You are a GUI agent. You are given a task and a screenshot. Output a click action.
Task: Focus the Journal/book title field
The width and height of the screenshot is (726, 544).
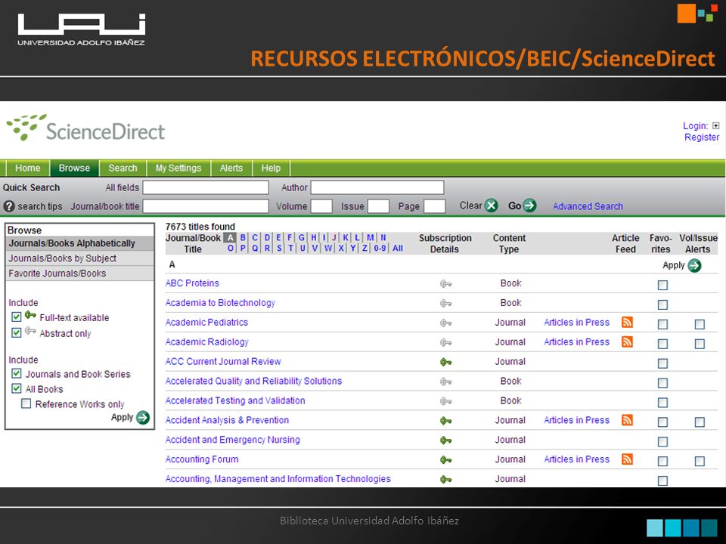pyautogui.click(x=206, y=206)
